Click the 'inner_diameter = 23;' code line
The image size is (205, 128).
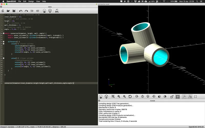click(13, 17)
